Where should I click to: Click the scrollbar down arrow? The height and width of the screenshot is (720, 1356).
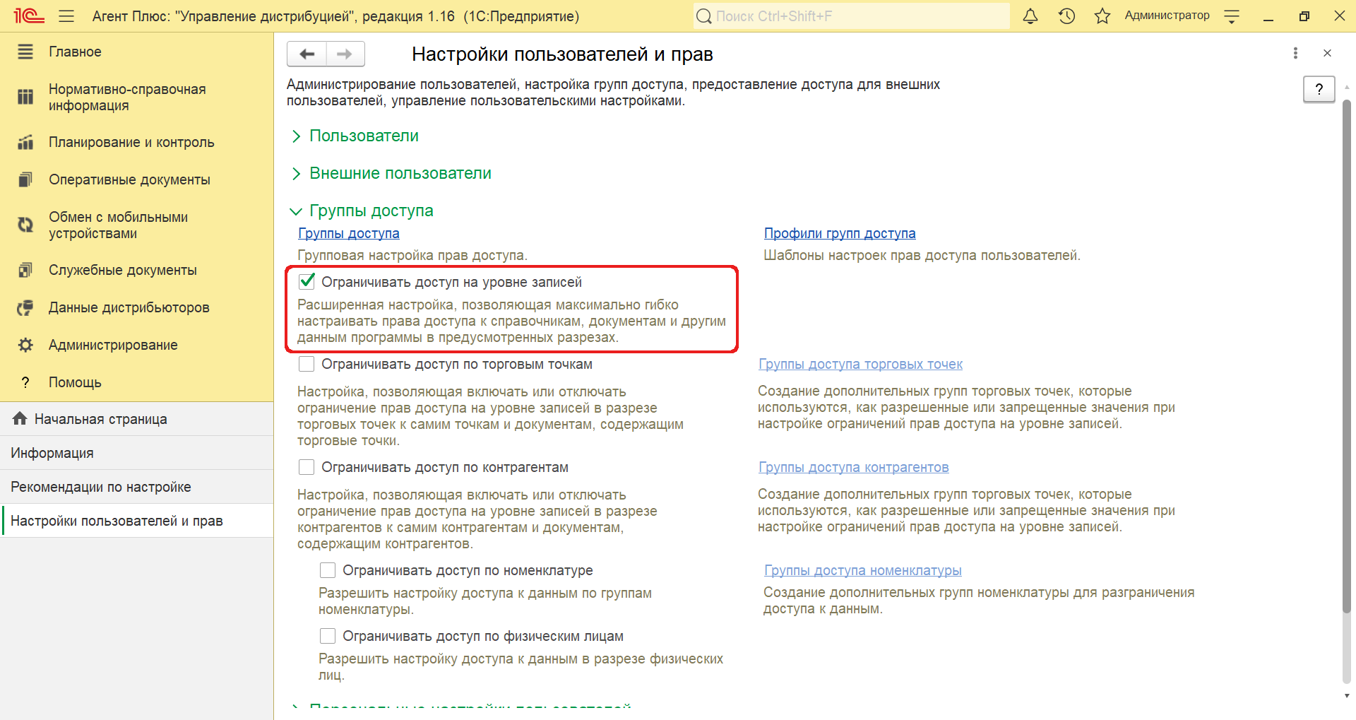tap(1346, 695)
